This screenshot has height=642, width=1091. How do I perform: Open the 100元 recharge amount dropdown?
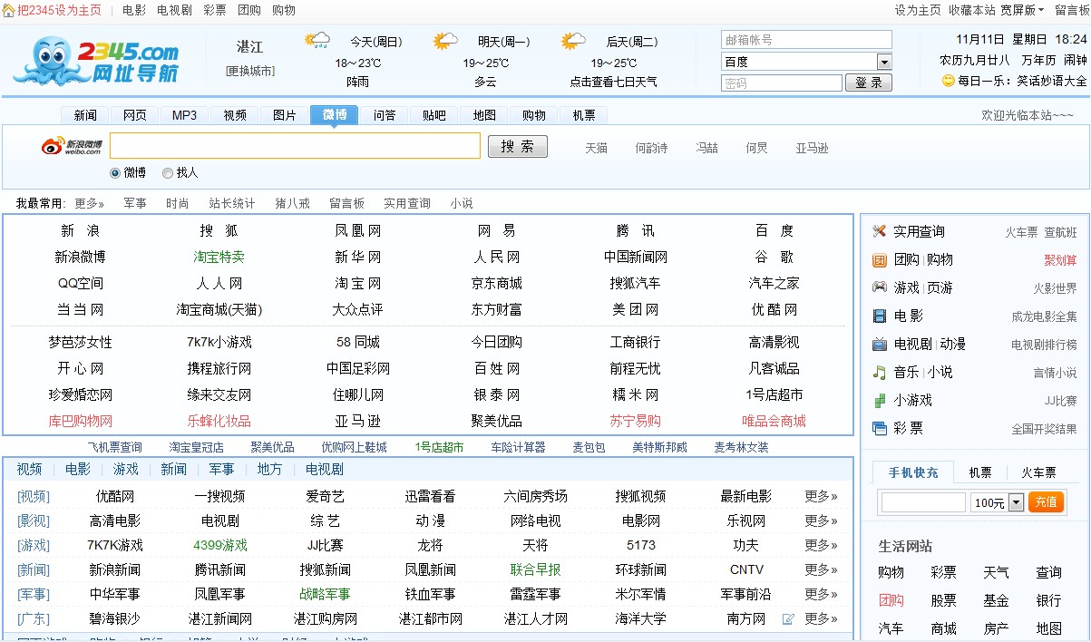click(x=1016, y=502)
